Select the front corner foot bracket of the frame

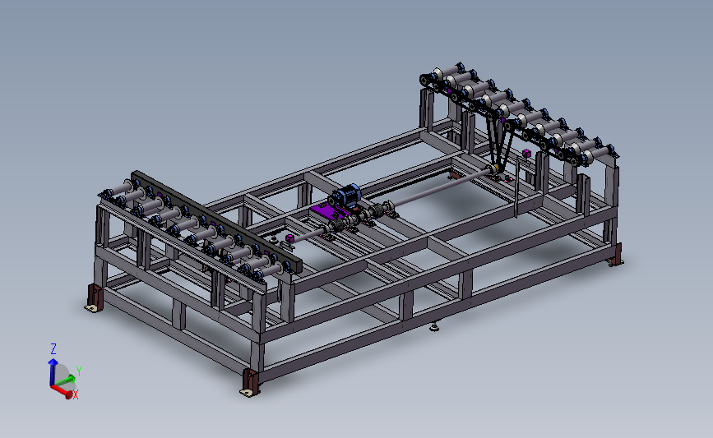click(x=250, y=383)
